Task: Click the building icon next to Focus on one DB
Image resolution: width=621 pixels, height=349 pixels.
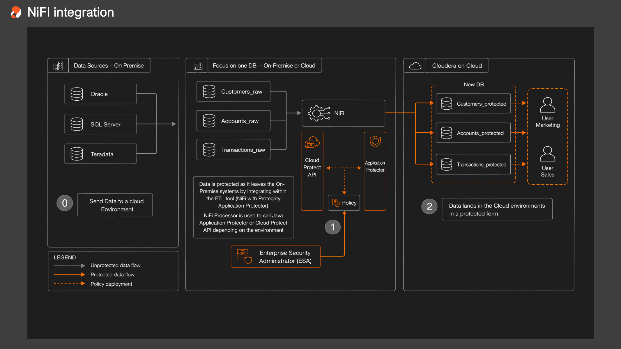Action: pos(198,66)
